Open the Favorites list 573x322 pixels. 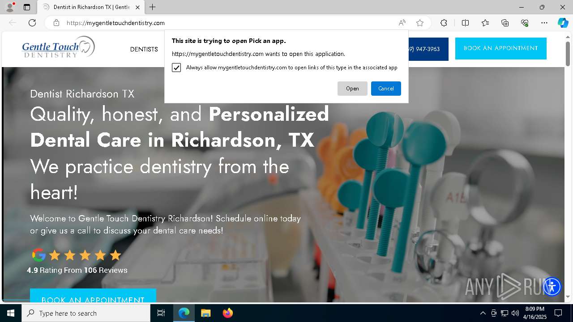coord(485,23)
